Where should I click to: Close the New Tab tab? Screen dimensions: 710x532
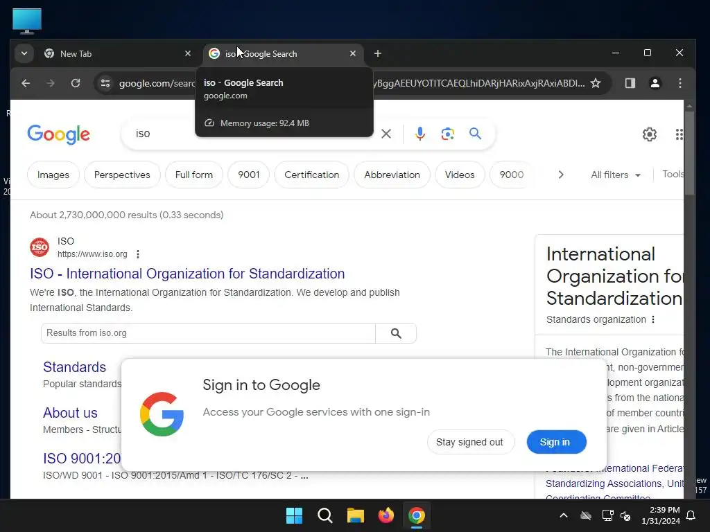(188, 53)
